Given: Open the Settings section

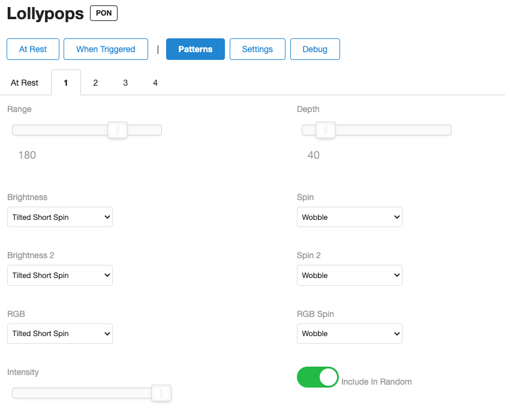Looking at the screenshot, I should tap(257, 49).
